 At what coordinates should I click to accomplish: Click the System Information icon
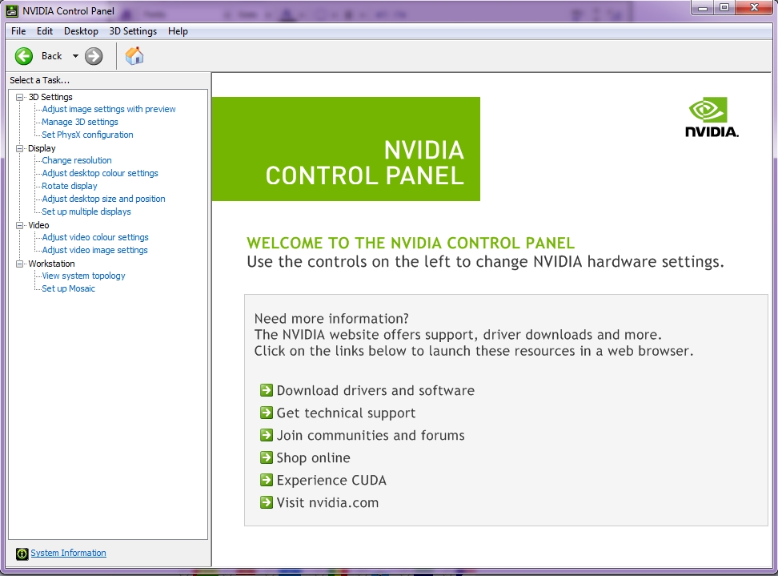22,554
